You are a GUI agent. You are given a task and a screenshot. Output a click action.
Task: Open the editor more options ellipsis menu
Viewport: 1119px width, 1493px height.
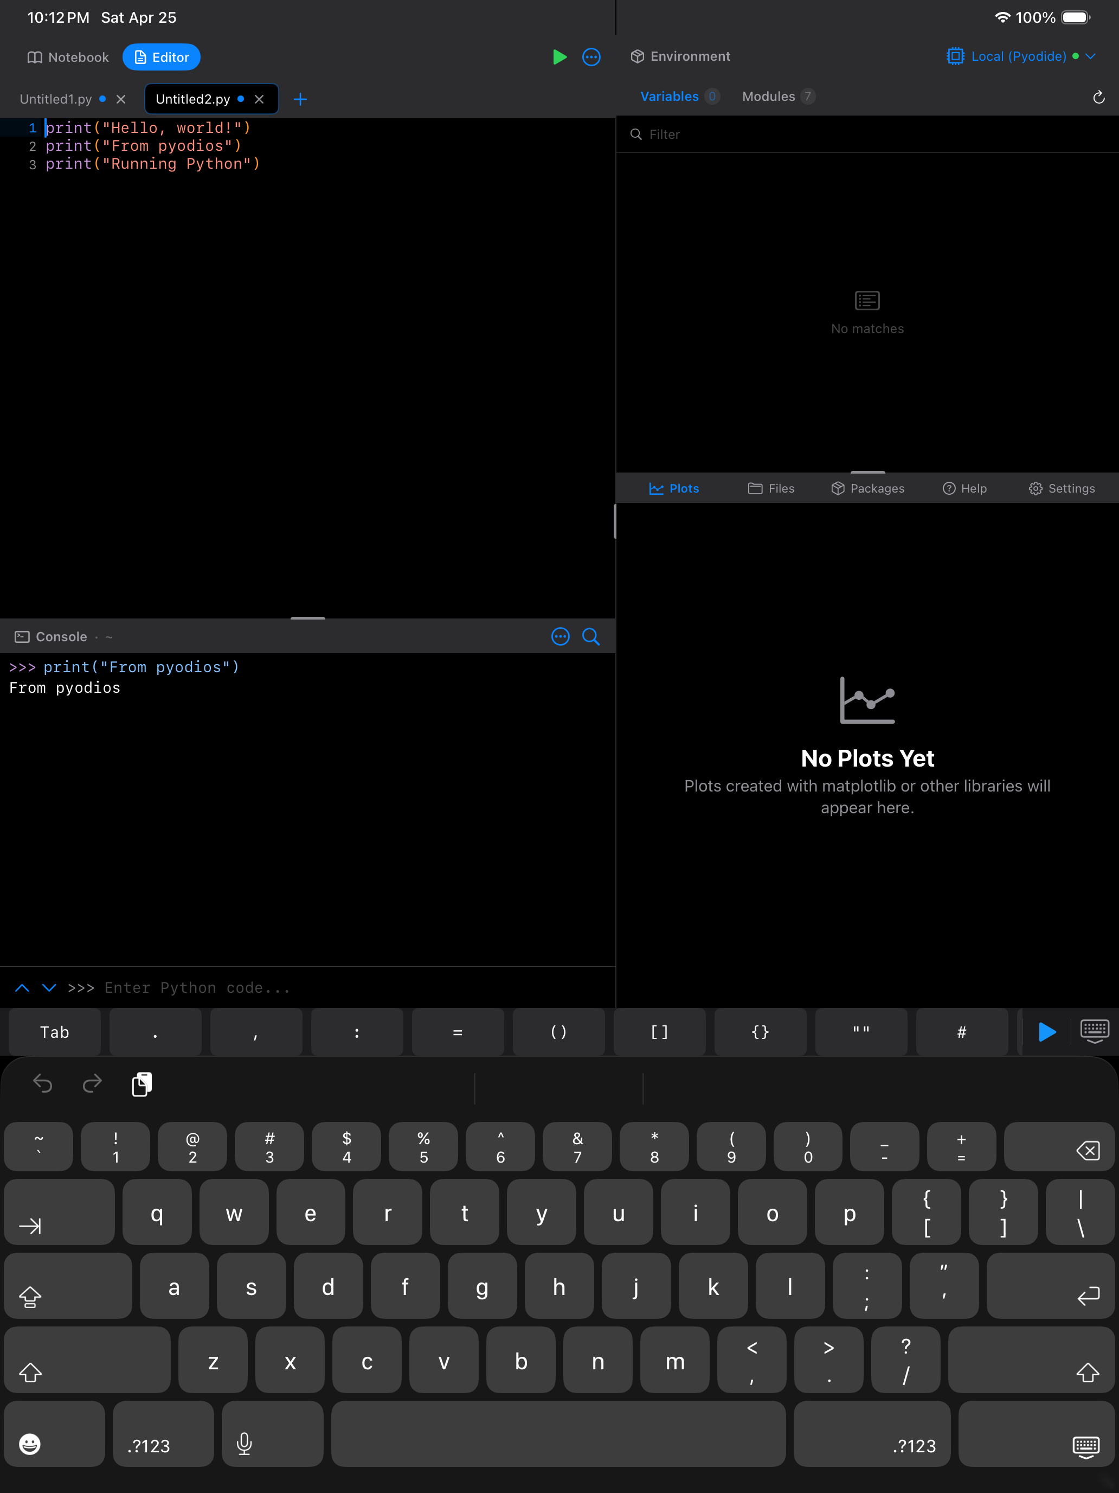[591, 57]
